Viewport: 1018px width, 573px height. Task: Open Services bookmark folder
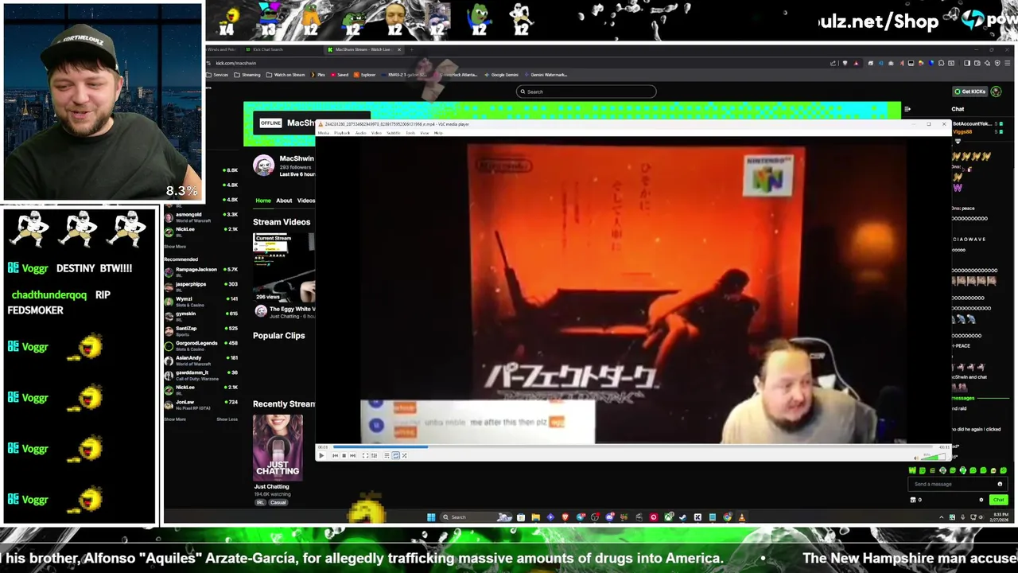click(x=218, y=75)
